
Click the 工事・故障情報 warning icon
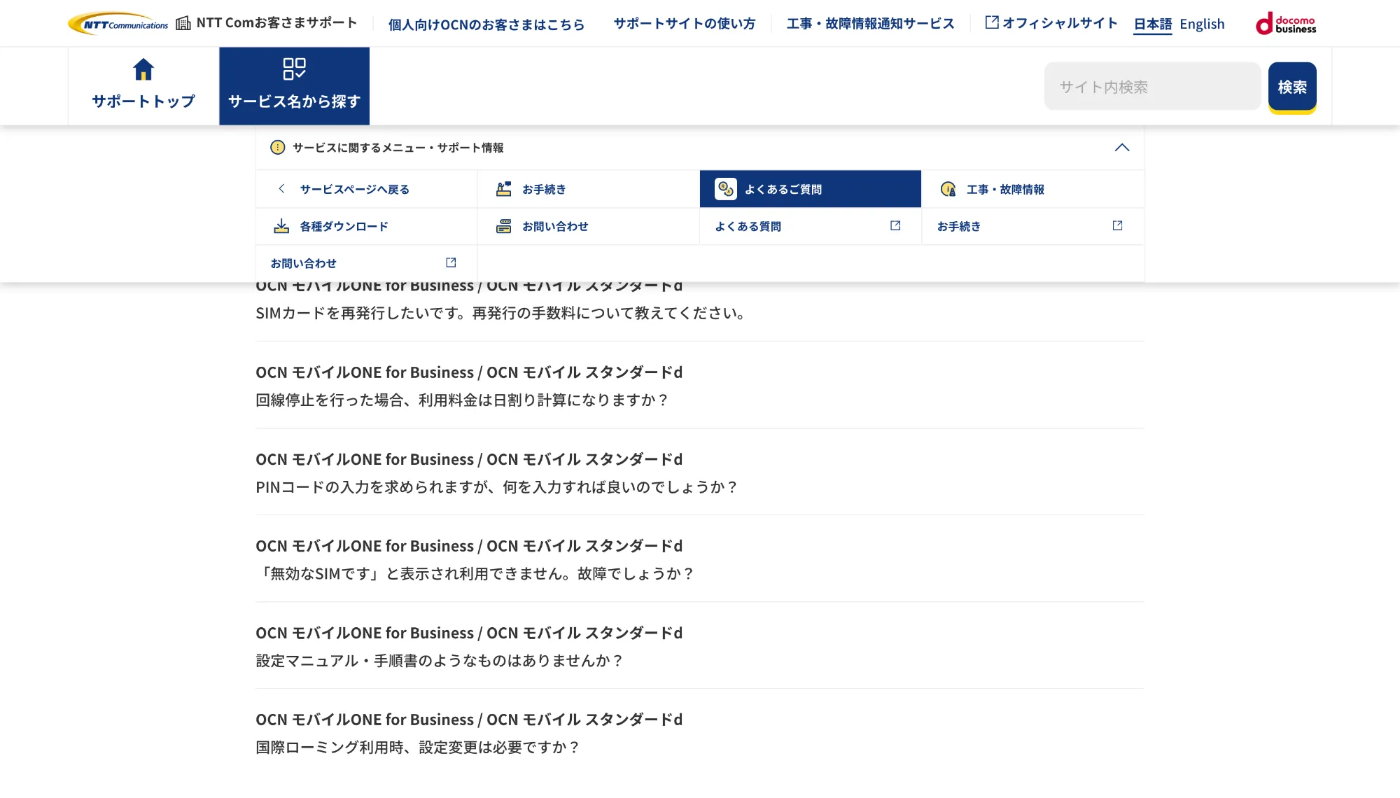(948, 189)
